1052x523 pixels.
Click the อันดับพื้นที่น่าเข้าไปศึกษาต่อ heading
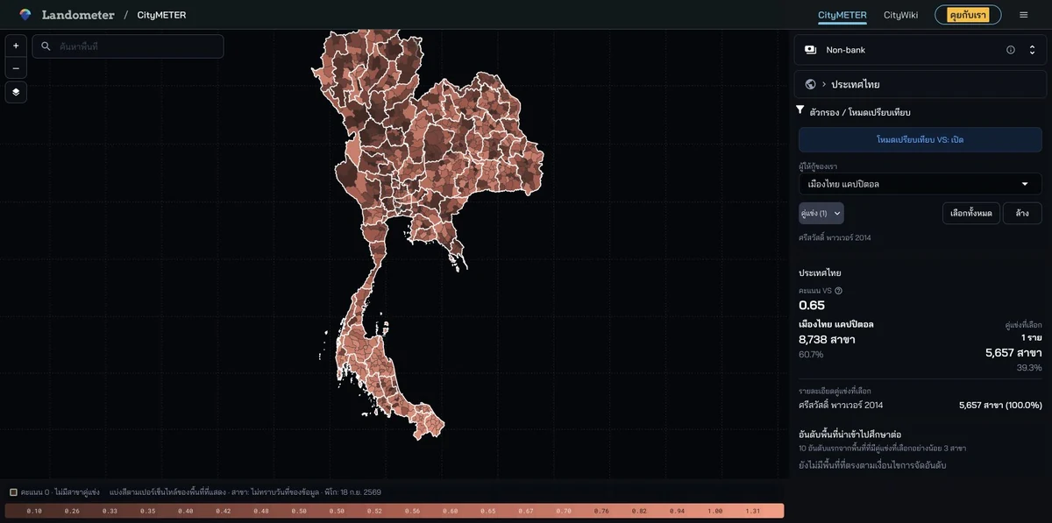pyautogui.click(x=850, y=435)
